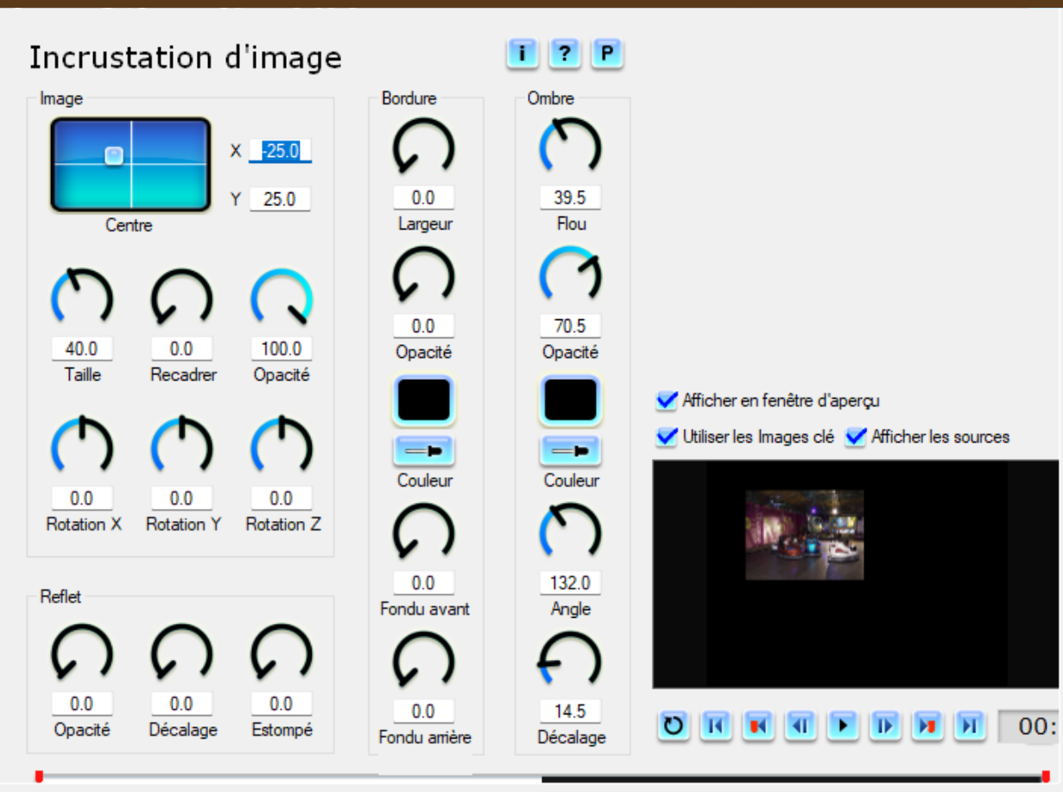The image size is (1063, 792).
Task: Click the Ombre color eyedropper button
Action: [570, 450]
